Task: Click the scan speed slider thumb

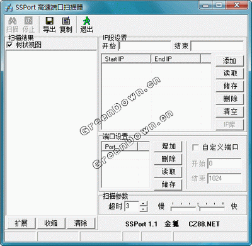Action: click(199, 208)
